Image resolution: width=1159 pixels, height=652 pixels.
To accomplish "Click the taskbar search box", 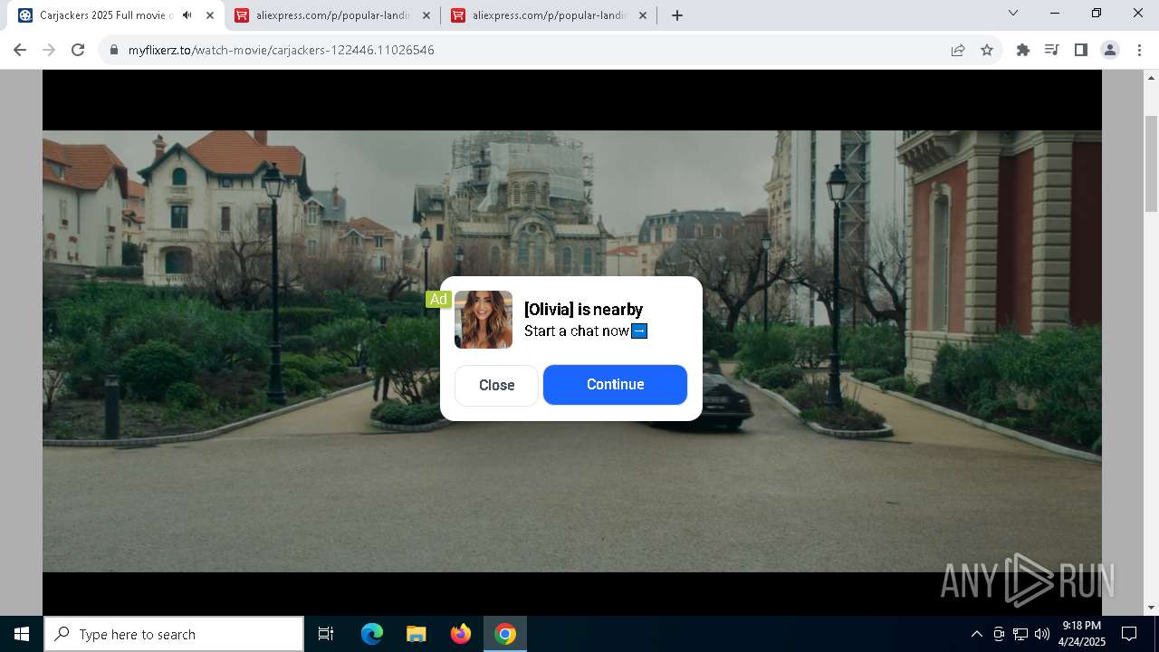I will click(x=174, y=634).
